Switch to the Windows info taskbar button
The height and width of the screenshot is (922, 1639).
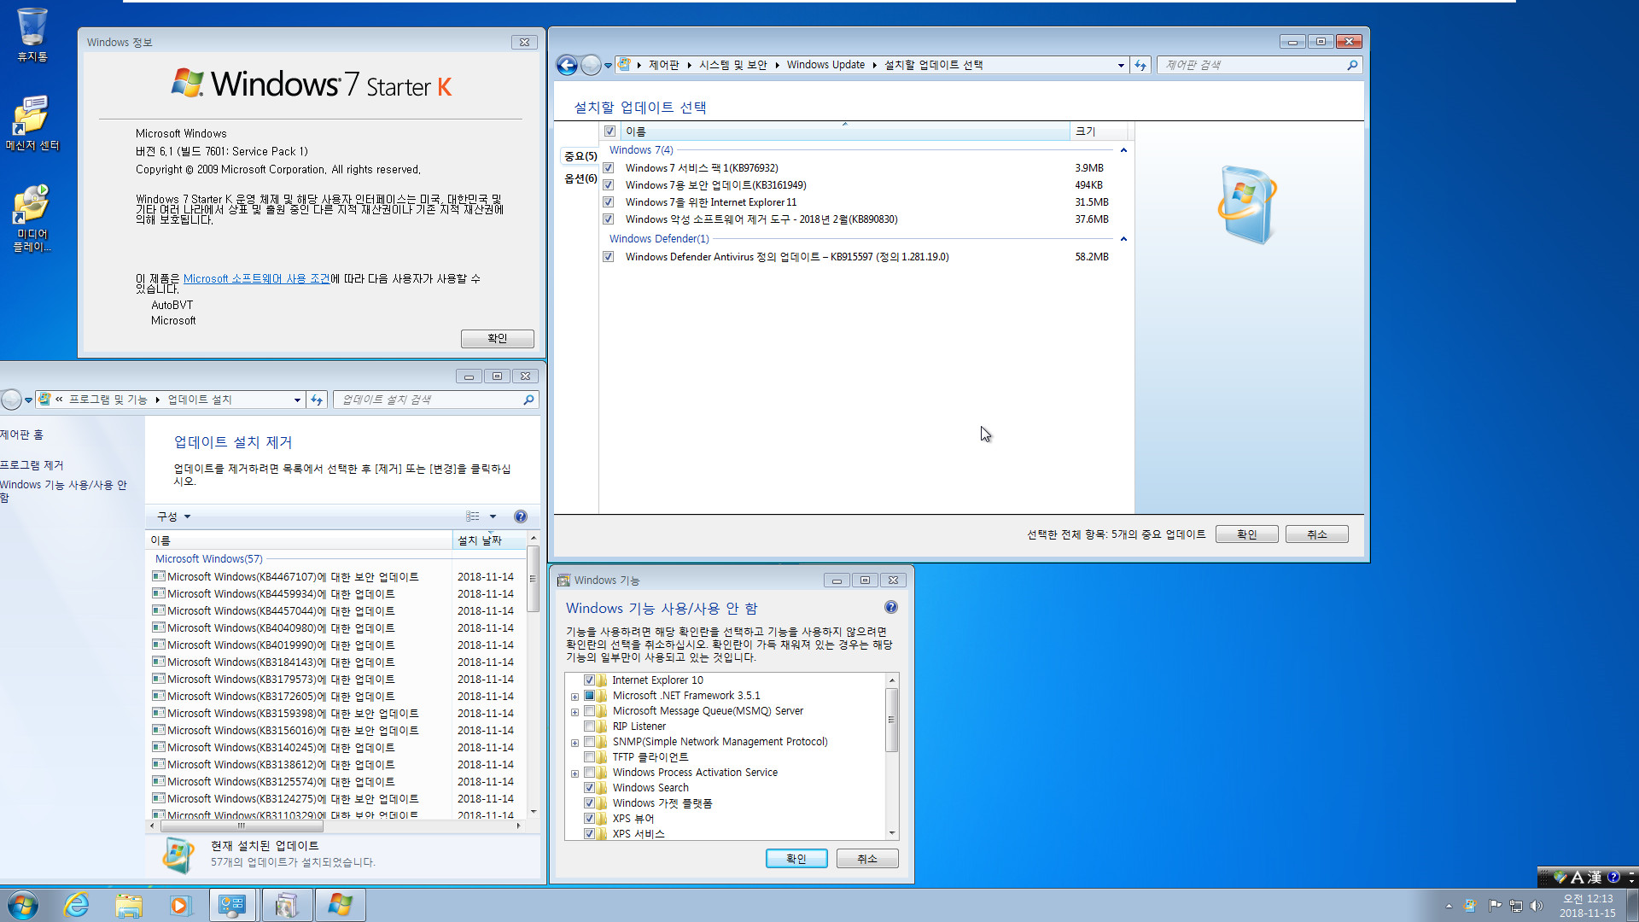click(x=340, y=905)
